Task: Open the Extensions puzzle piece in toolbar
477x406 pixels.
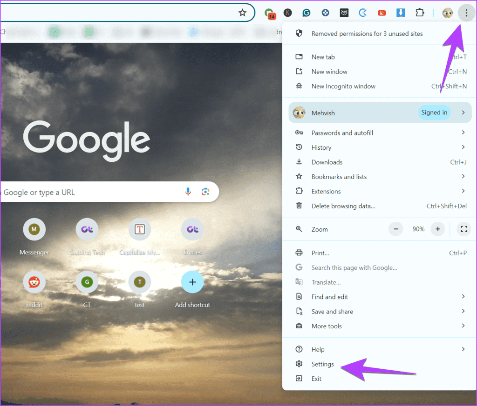Action: pos(420,13)
